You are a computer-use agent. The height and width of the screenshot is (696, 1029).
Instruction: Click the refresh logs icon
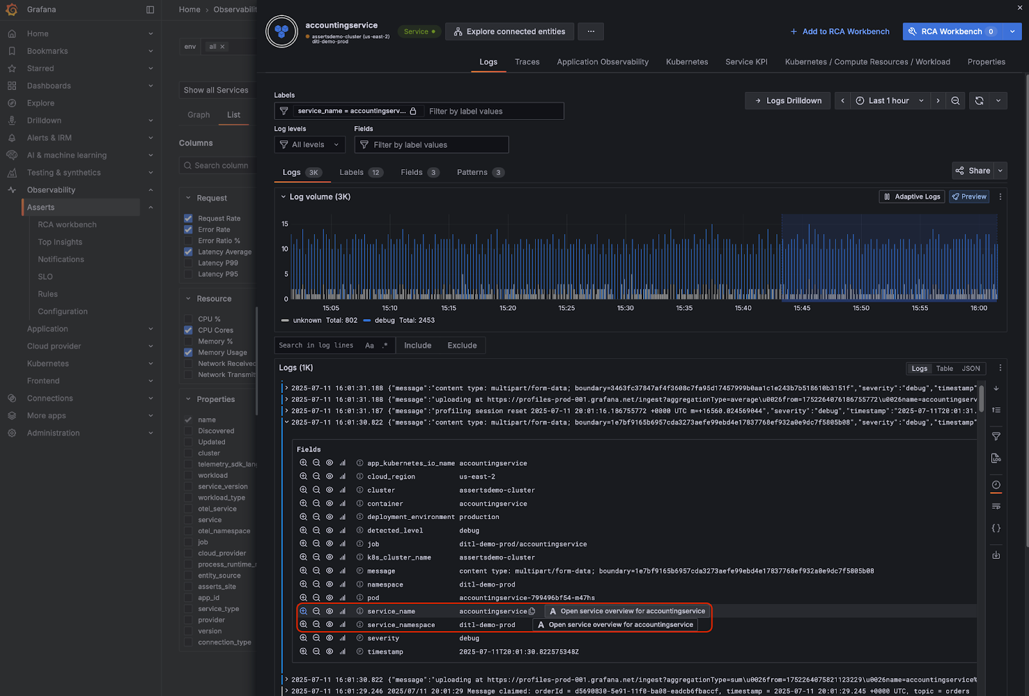(979, 101)
